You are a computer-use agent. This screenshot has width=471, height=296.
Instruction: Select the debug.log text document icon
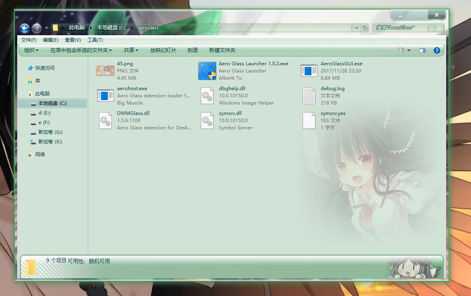(x=309, y=96)
